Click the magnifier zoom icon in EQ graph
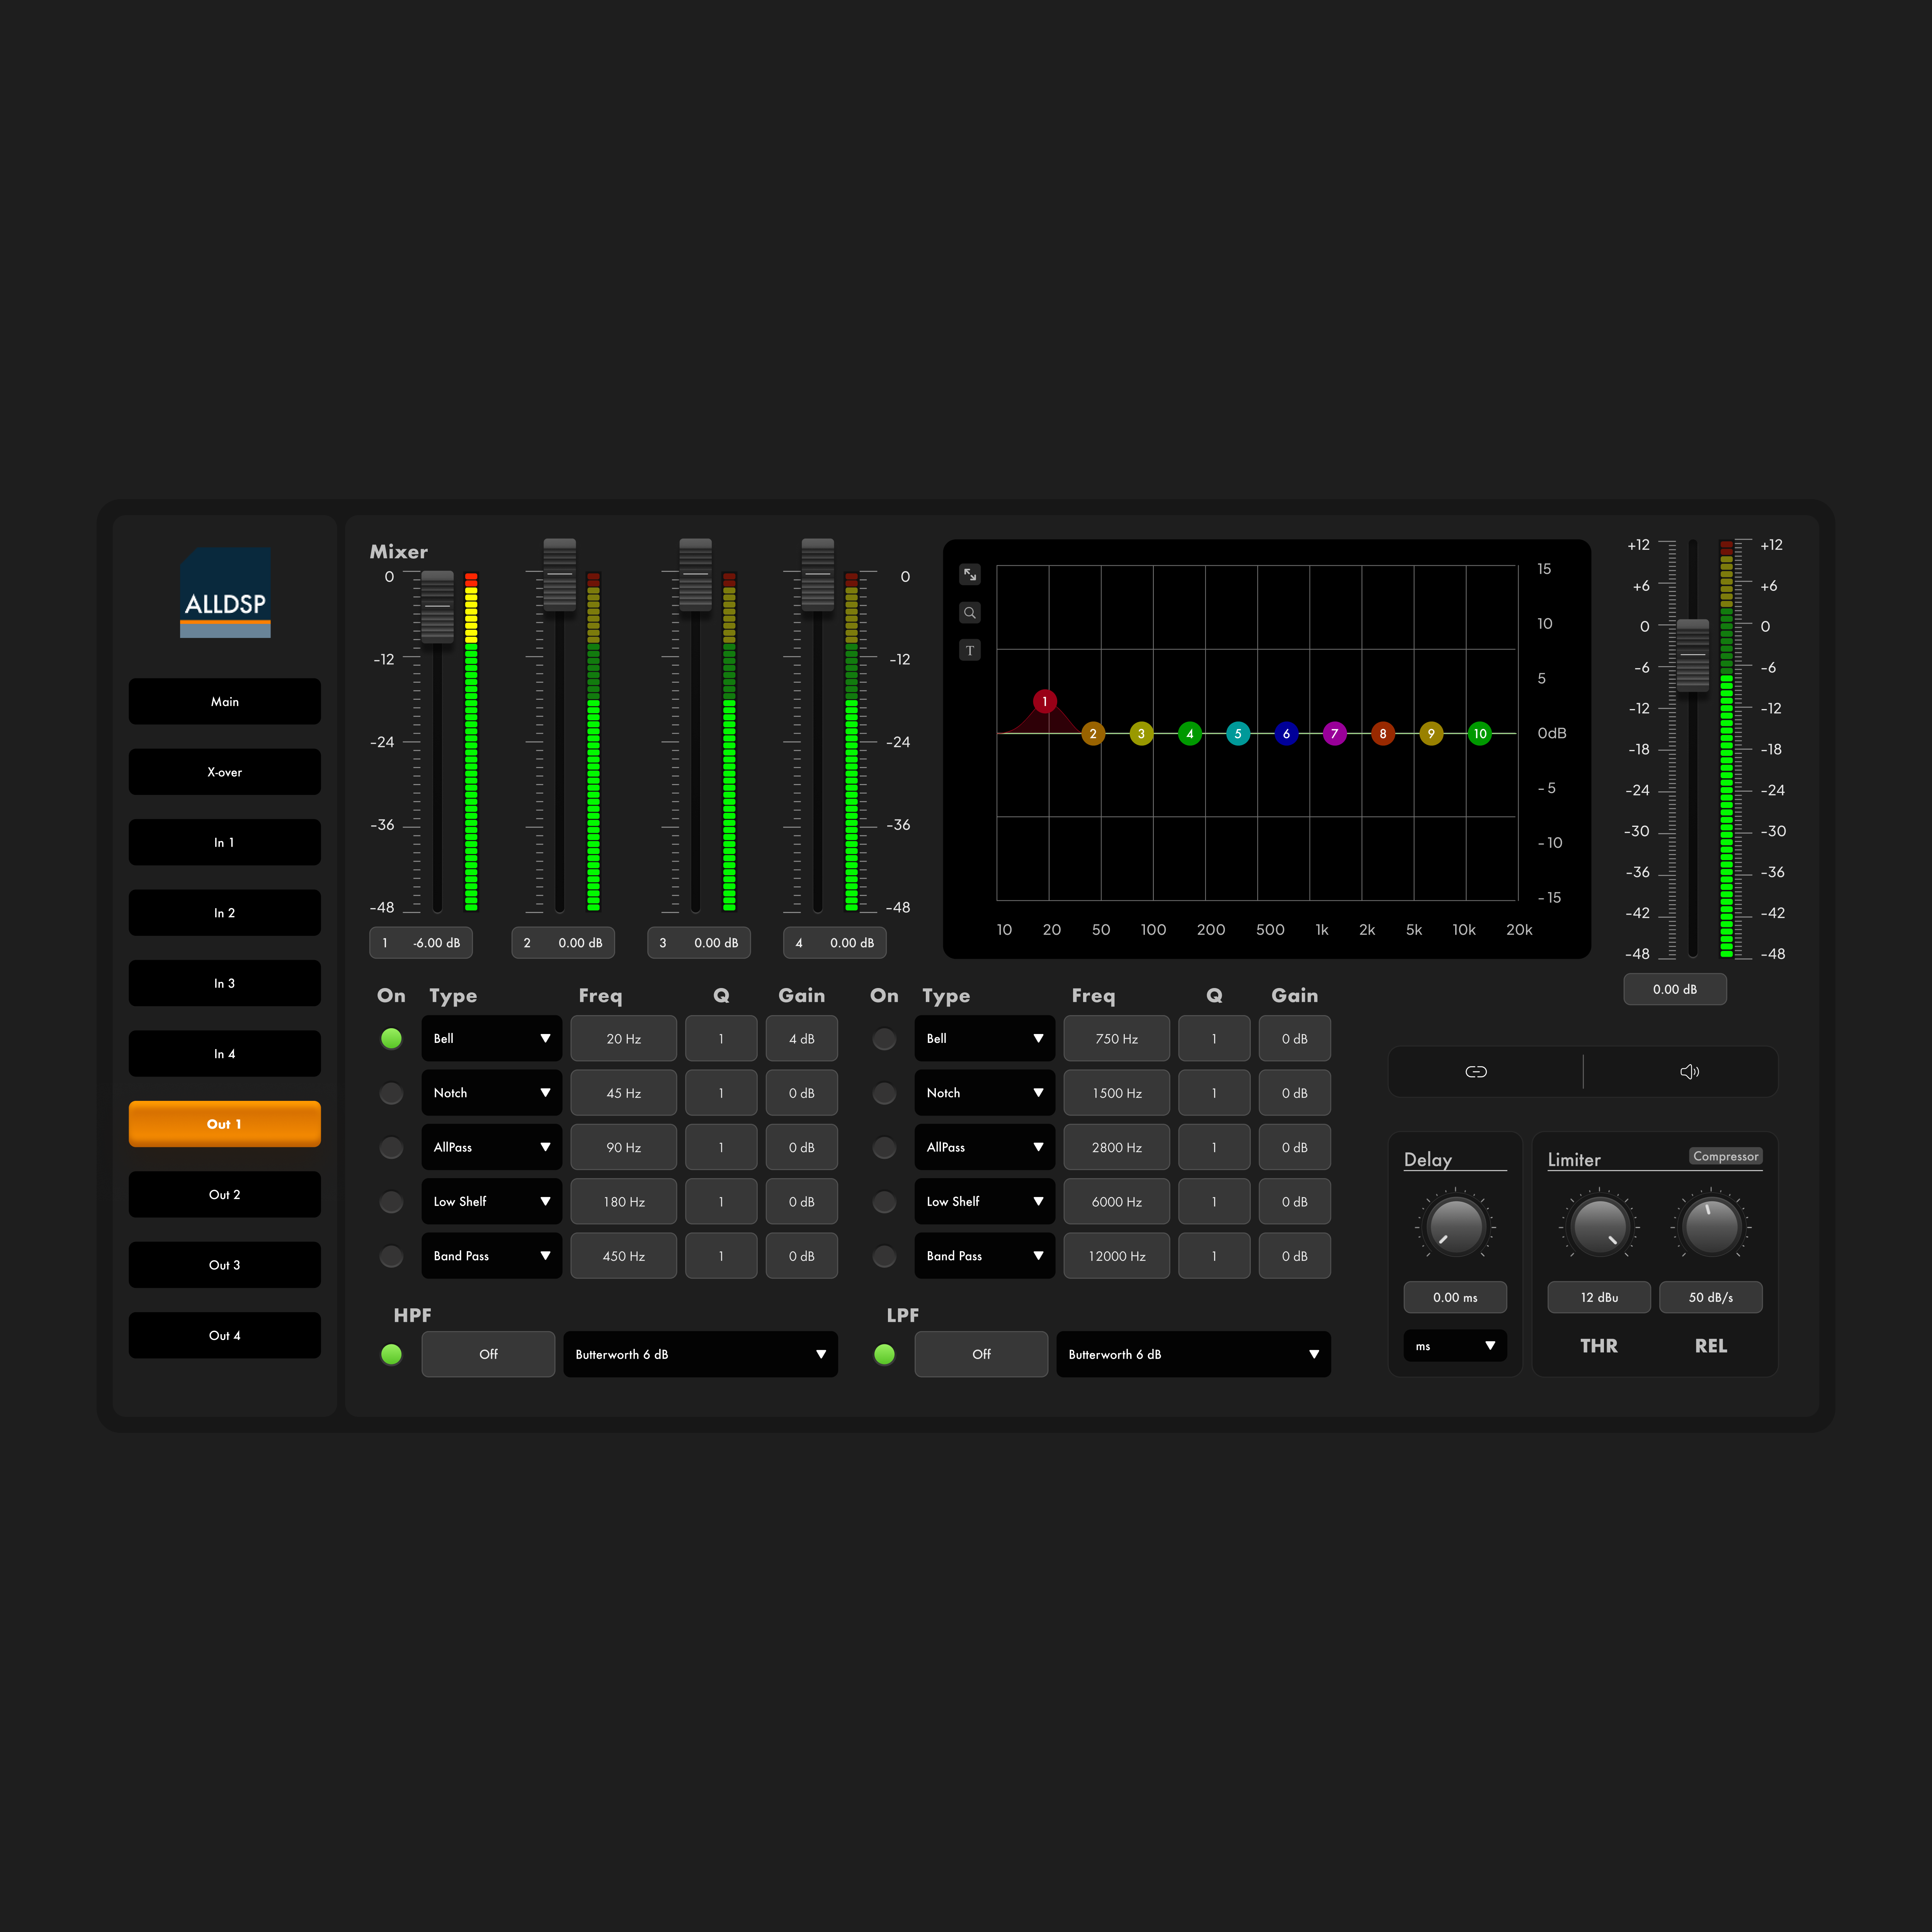1932x1932 pixels. [969, 612]
